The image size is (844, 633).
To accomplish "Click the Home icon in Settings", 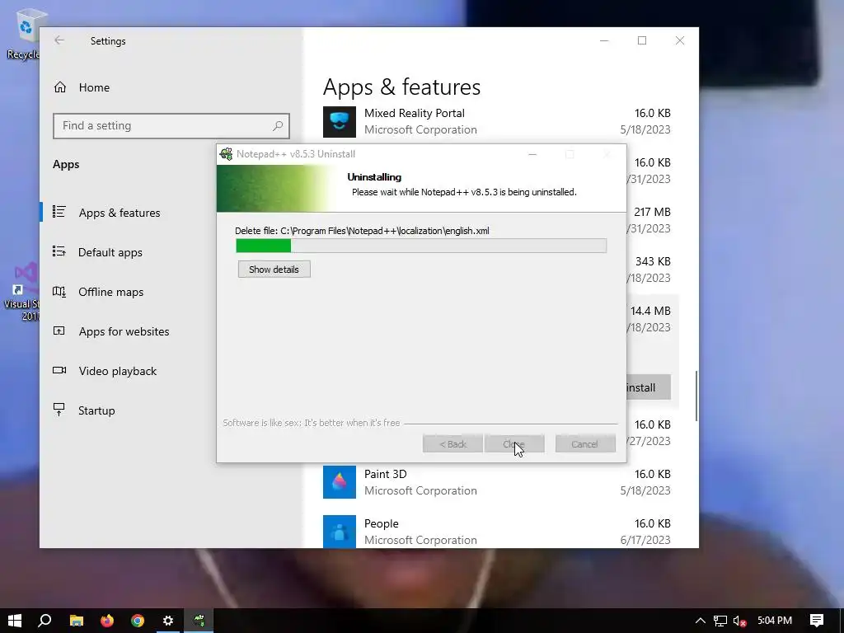I will click(59, 87).
